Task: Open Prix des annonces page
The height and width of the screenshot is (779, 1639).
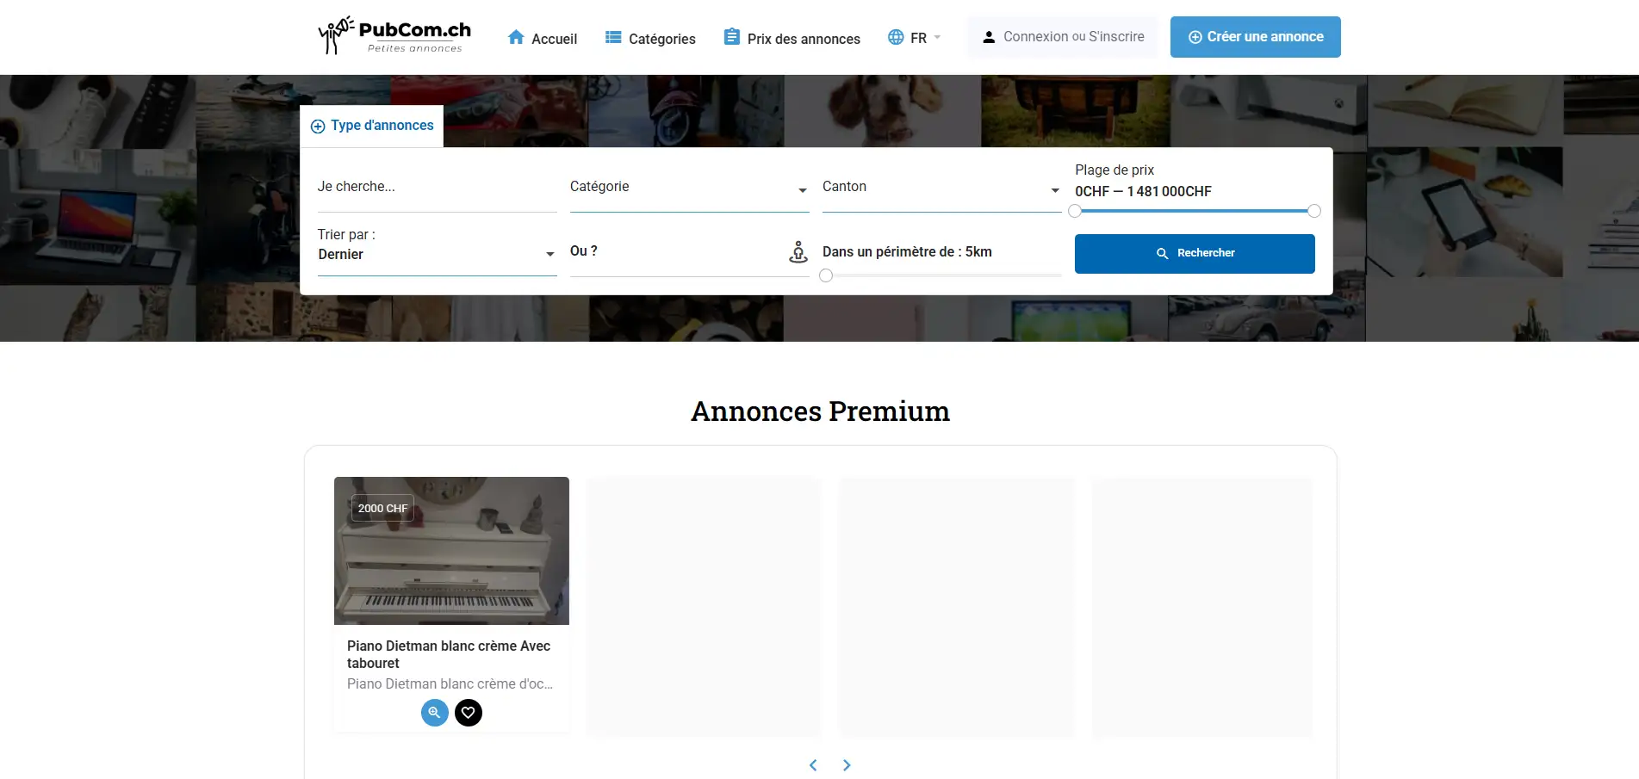Action: tap(792, 39)
